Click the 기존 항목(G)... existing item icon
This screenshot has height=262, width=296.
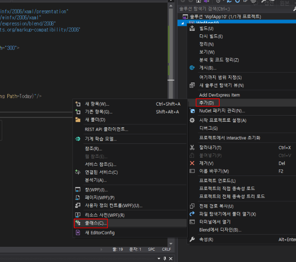78,112
